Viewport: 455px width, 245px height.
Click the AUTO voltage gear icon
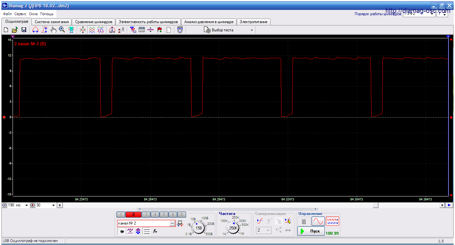point(180,30)
